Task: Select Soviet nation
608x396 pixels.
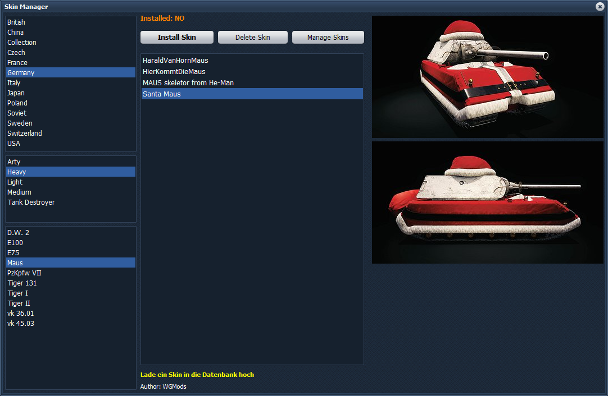Action: click(x=71, y=113)
